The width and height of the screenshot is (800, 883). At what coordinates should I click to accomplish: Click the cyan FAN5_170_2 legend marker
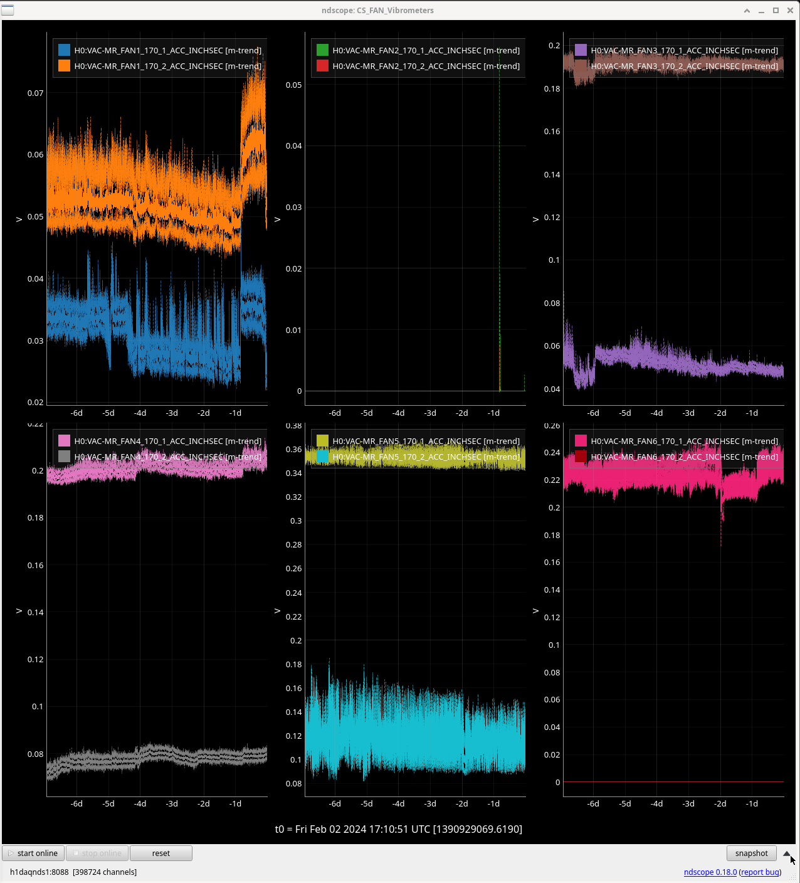pyautogui.click(x=322, y=457)
